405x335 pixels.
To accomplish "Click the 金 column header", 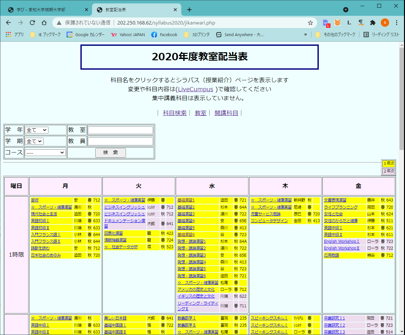I will [x=358, y=186].
